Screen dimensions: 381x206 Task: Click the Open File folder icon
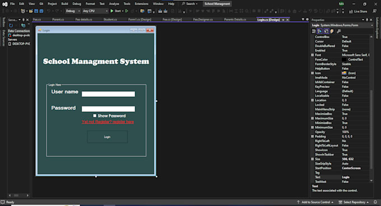point(31,11)
